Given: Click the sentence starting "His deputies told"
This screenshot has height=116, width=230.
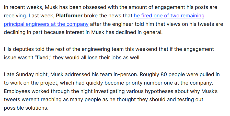Looking at the screenshot, I should tap(109, 53).
